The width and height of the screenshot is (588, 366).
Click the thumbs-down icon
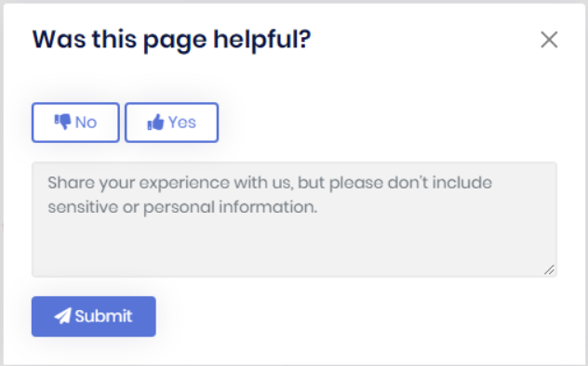coord(62,122)
